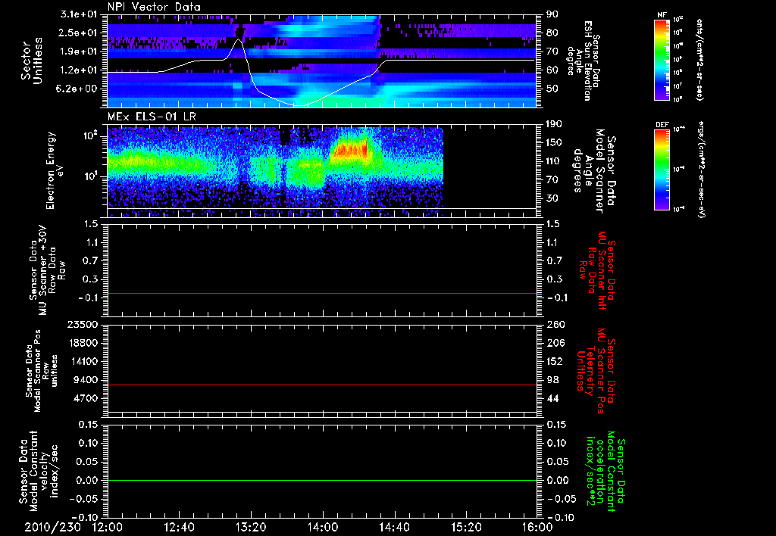Click the red high-flux region in ELS spectrogram

coord(349,149)
